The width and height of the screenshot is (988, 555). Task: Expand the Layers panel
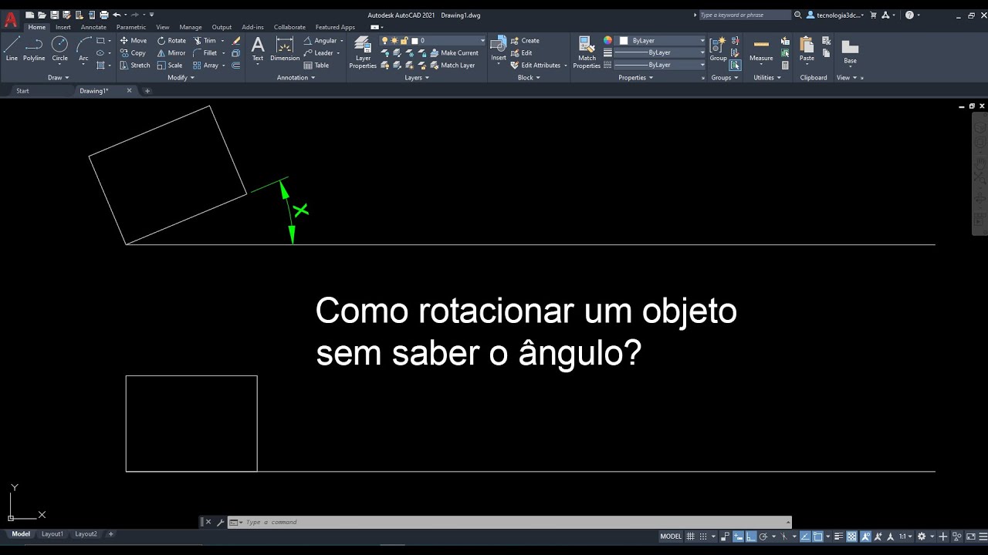(417, 78)
